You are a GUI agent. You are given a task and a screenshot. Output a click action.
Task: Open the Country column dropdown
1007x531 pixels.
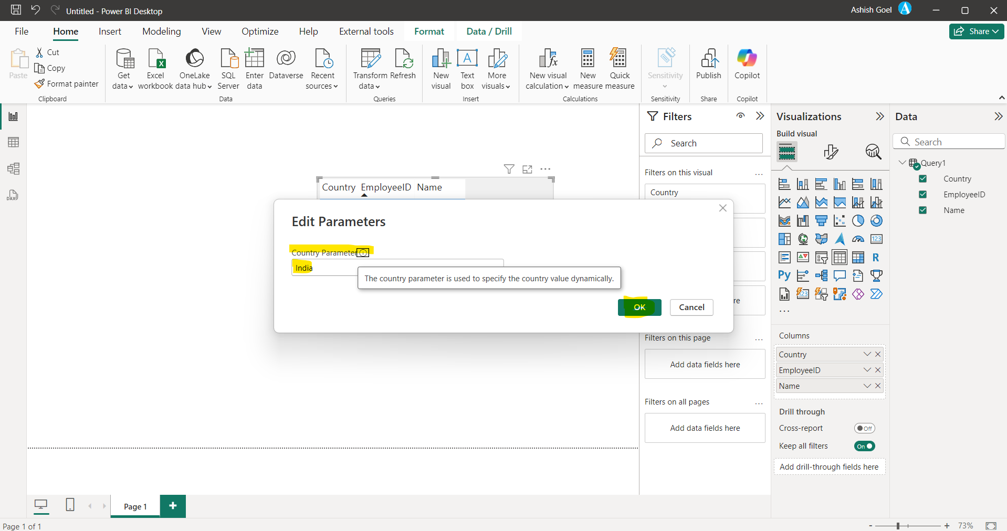click(x=866, y=354)
